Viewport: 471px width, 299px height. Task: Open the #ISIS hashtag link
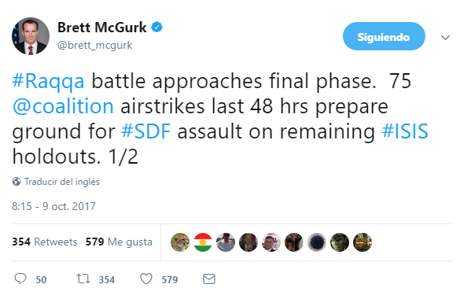405,131
